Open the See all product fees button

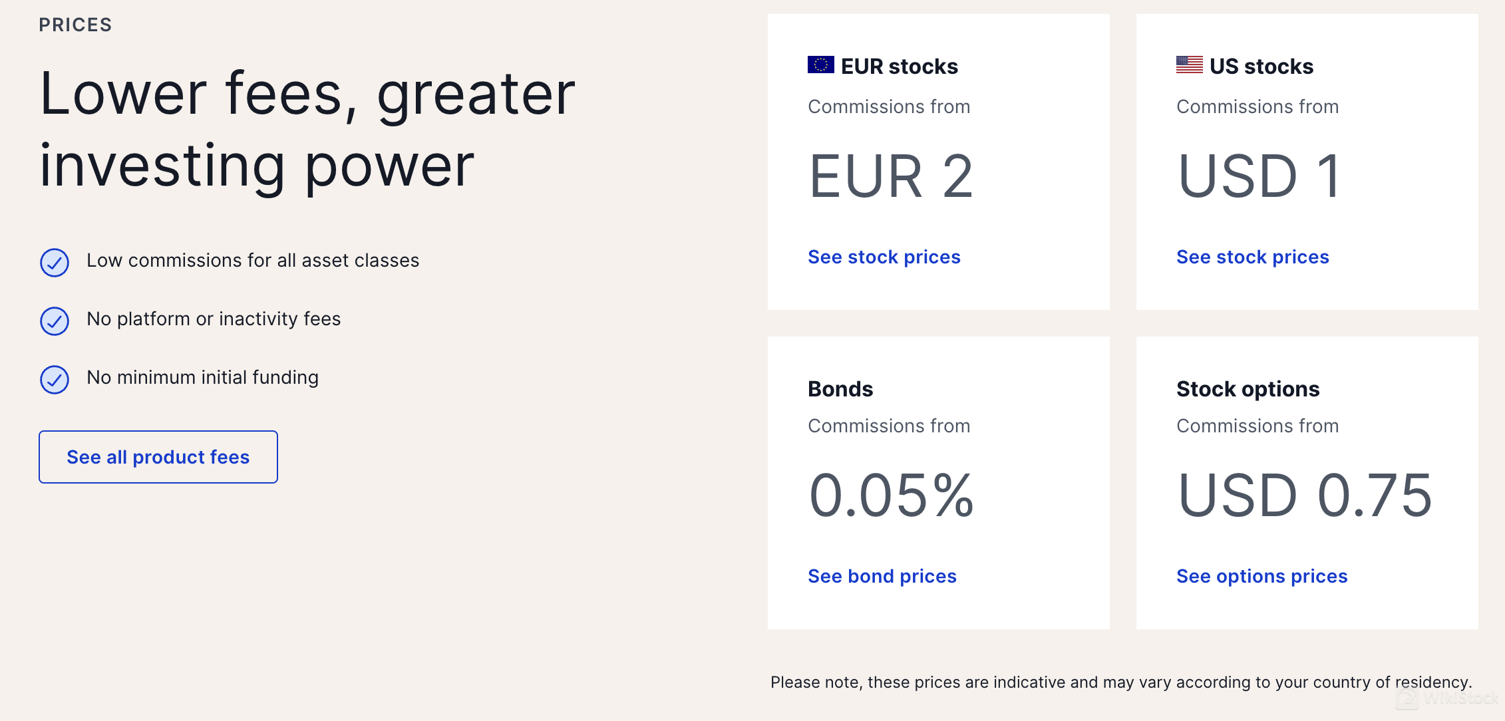(x=158, y=457)
